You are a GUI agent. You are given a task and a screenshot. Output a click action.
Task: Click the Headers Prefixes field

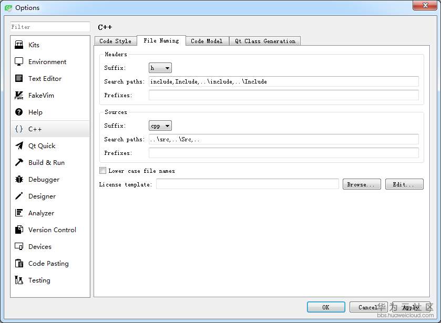pos(283,95)
